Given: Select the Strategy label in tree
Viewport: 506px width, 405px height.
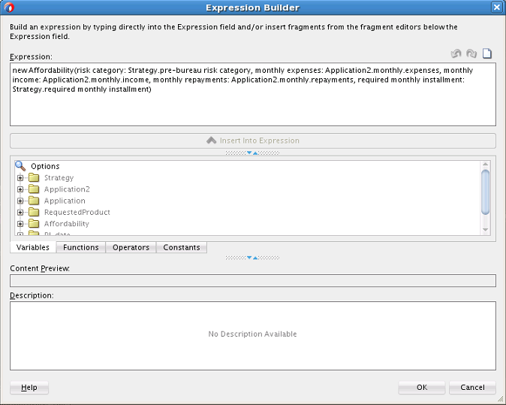Looking at the screenshot, I should click(x=59, y=178).
